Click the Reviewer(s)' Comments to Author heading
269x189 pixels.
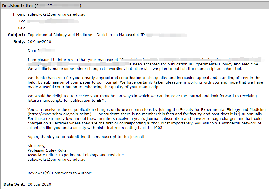click(x=60, y=173)
